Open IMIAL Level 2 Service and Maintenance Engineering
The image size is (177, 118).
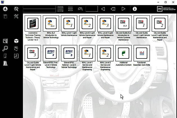tap(105, 53)
